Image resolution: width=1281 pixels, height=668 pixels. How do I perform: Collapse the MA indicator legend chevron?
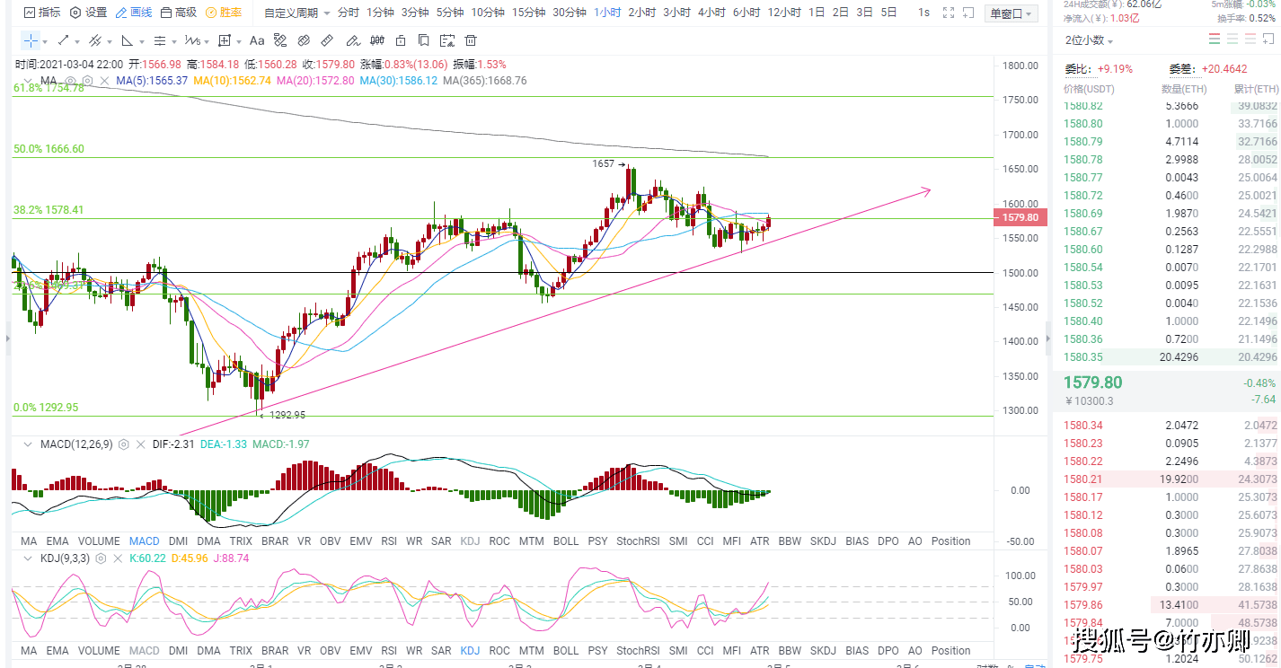pos(27,81)
